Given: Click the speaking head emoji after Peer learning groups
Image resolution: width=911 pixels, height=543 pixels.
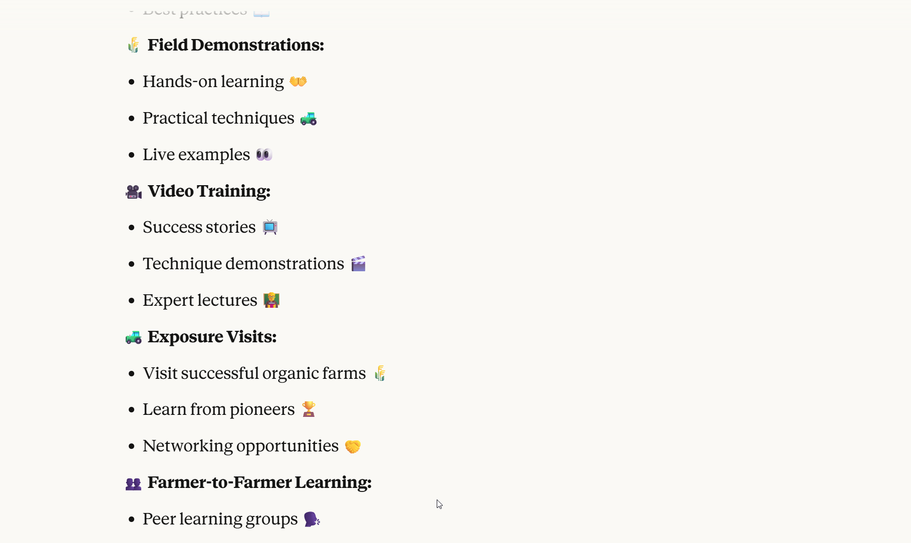Looking at the screenshot, I should [x=312, y=519].
